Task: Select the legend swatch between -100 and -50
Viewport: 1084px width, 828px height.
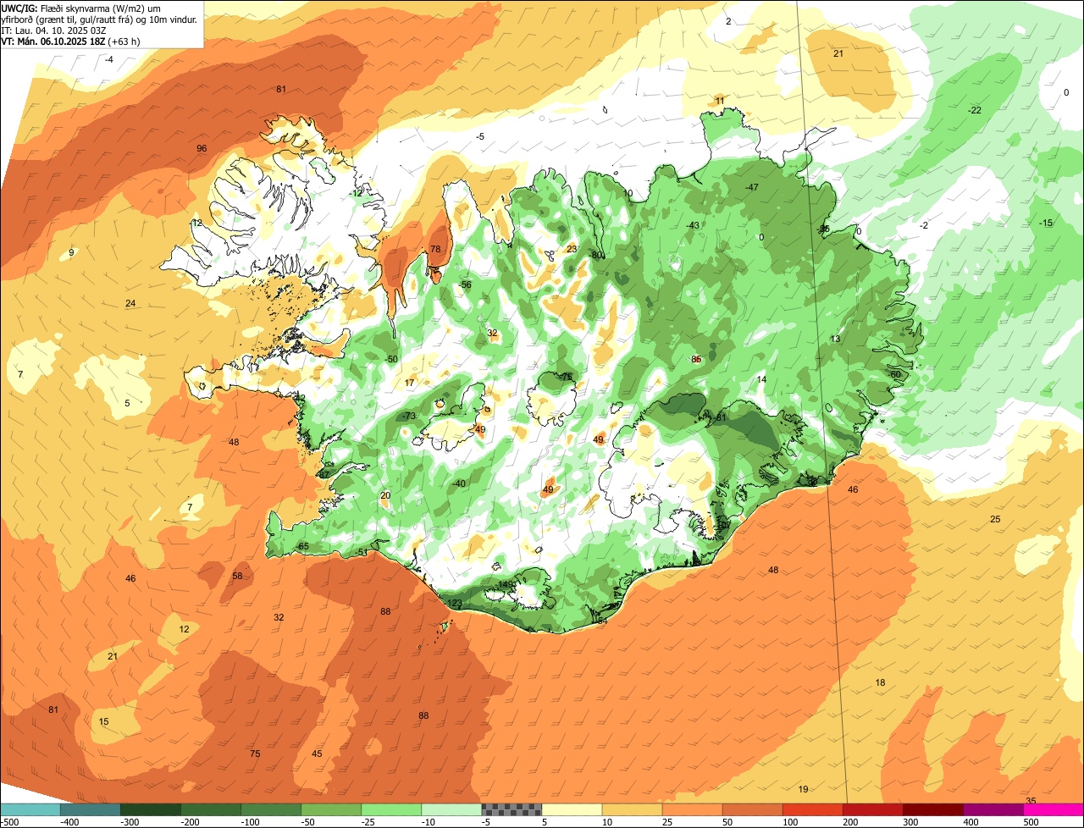Action: click(271, 809)
